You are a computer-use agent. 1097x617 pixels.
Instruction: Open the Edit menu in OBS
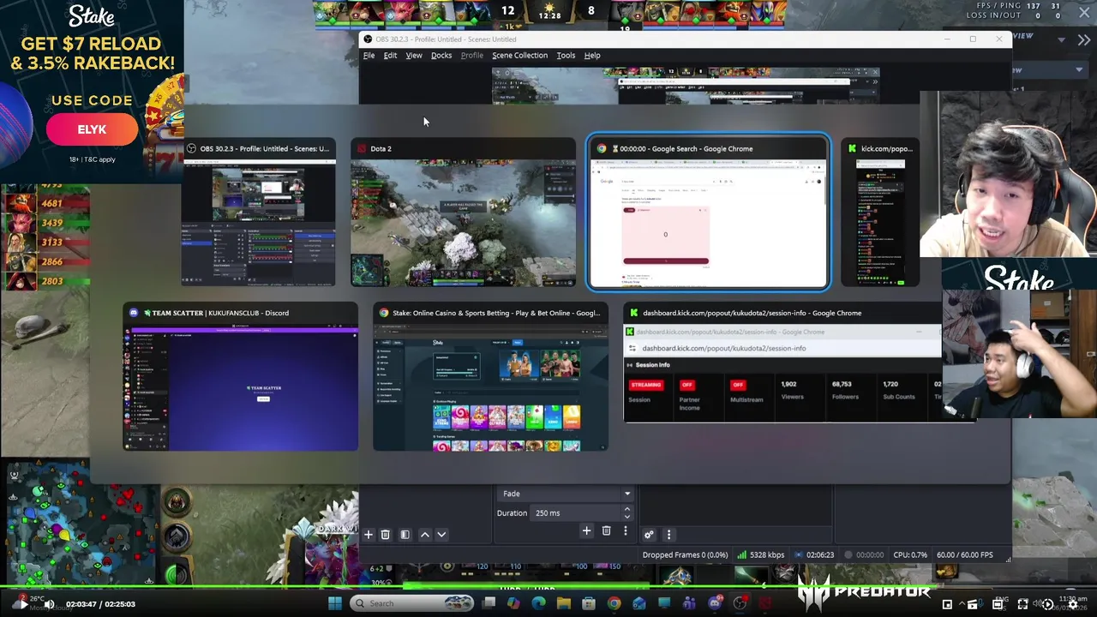click(x=390, y=55)
